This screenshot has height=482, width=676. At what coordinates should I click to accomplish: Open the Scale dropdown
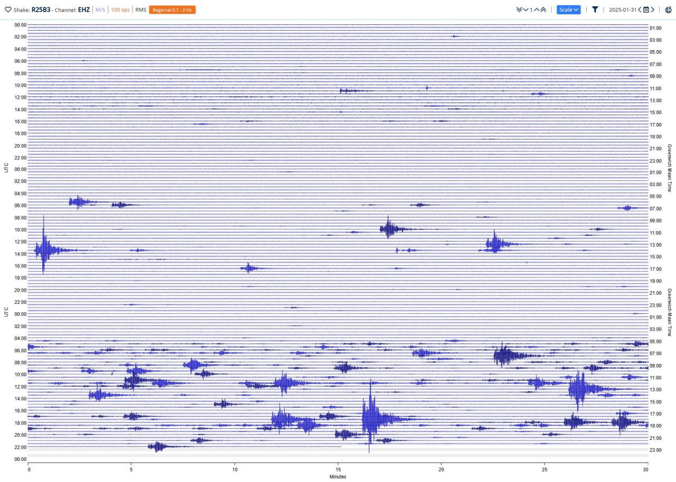(x=568, y=9)
